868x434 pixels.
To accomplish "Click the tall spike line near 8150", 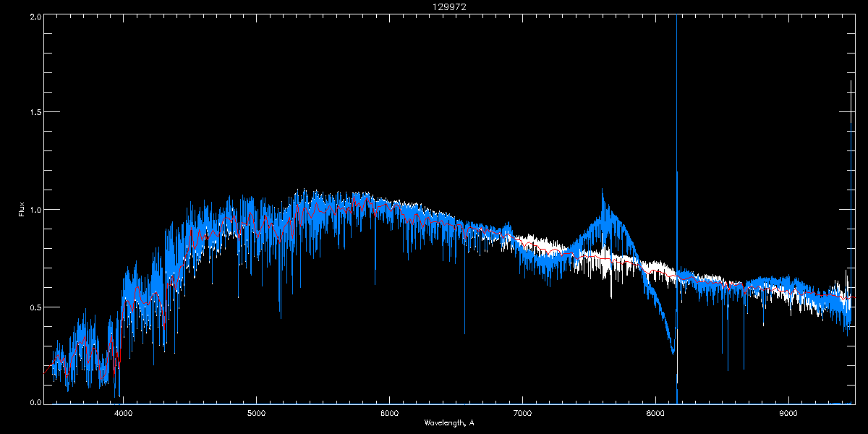I will click(676, 210).
